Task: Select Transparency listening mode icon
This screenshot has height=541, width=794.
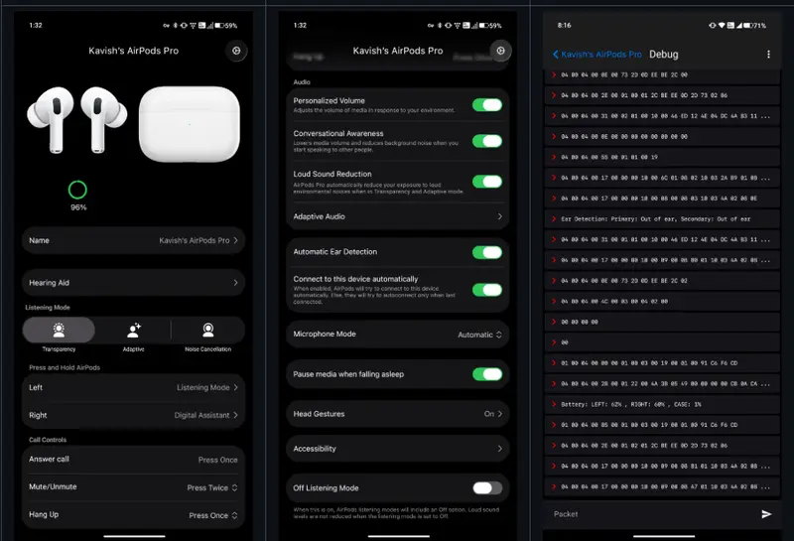Action: point(59,332)
